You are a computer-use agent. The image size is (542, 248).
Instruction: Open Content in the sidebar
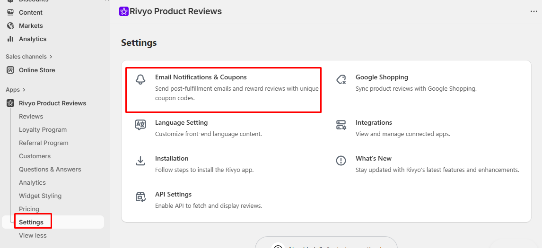pyautogui.click(x=30, y=12)
